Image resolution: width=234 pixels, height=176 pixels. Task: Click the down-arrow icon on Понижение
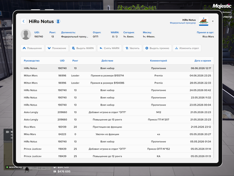pos(49,48)
